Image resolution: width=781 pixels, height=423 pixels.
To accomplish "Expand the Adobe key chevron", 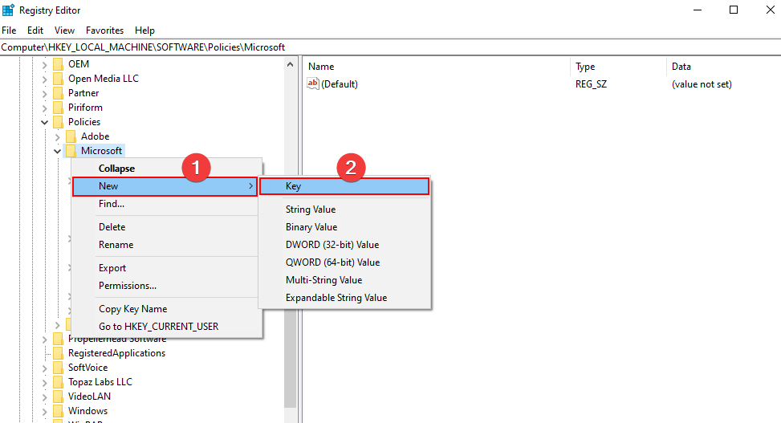I will pos(58,136).
